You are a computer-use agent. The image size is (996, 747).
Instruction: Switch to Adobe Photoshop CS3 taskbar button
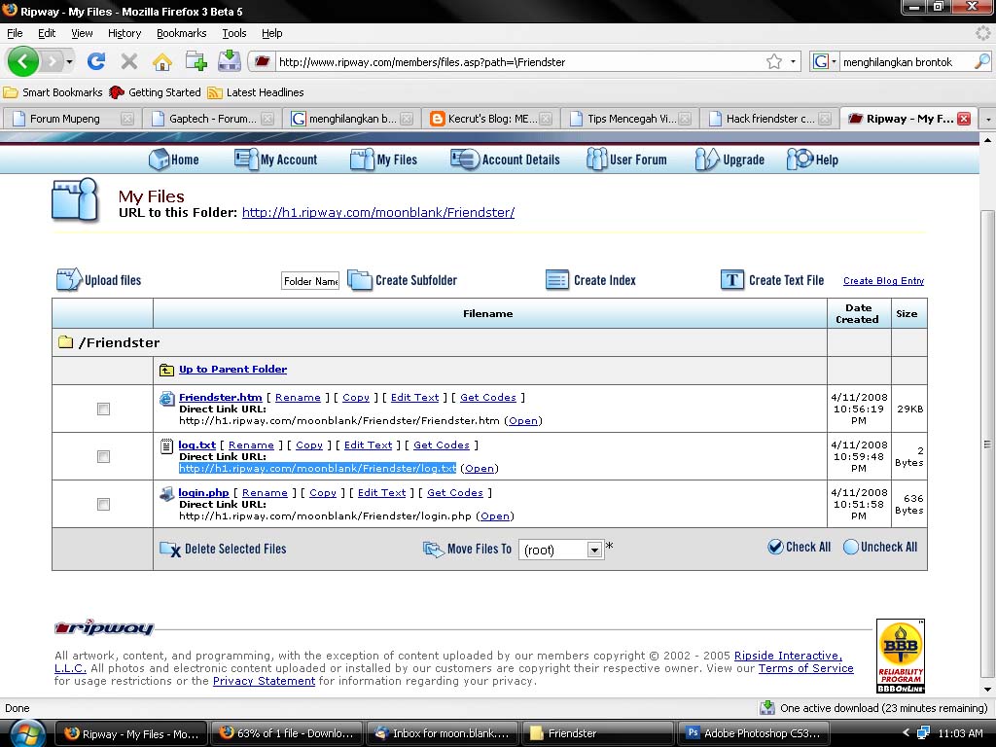pyautogui.click(x=754, y=733)
